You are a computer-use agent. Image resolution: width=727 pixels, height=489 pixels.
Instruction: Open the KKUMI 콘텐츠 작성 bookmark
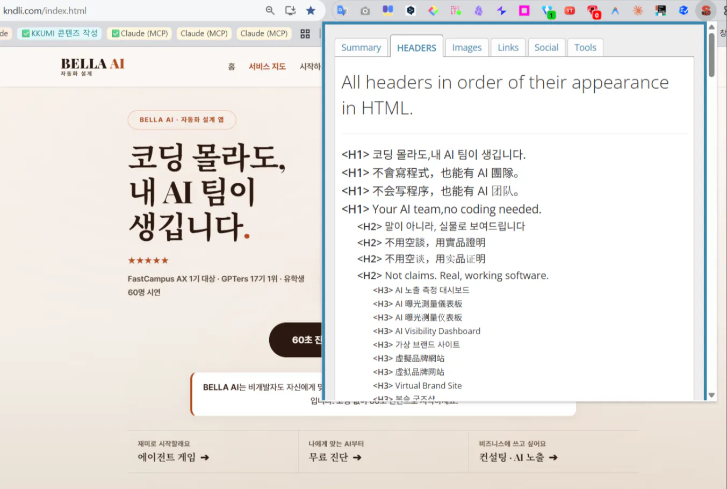[x=60, y=33]
